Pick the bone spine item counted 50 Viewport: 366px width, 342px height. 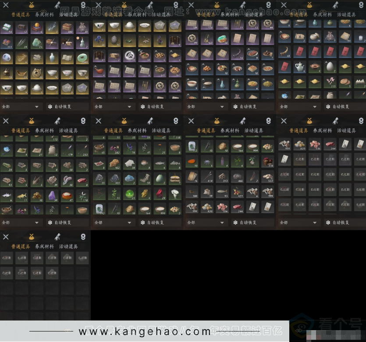point(145,178)
